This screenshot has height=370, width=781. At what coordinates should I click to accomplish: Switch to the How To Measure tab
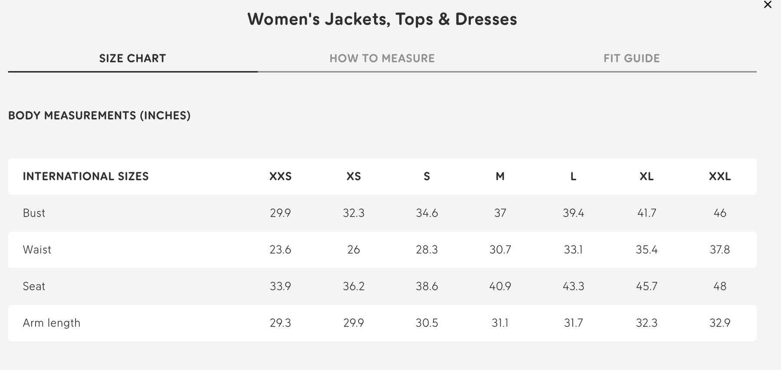(382, 58)
